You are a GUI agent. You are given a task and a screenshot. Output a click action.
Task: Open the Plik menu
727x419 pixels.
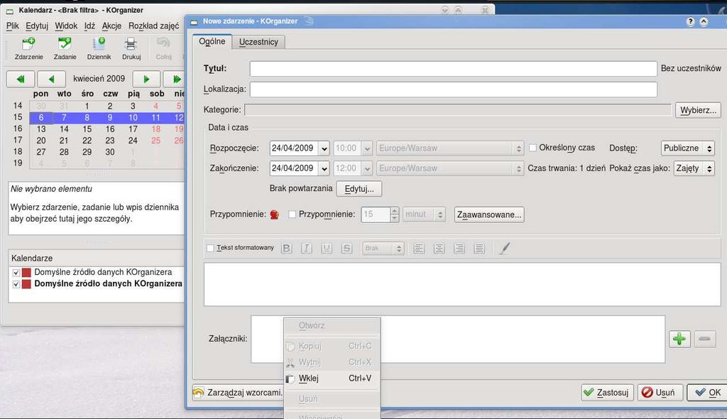(13, 26)
